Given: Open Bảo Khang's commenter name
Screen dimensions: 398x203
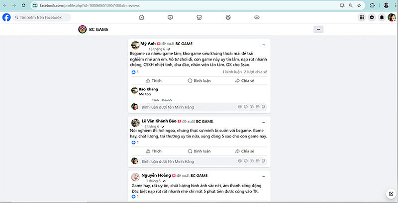Looking at the screenshot, I should [148, 89].
